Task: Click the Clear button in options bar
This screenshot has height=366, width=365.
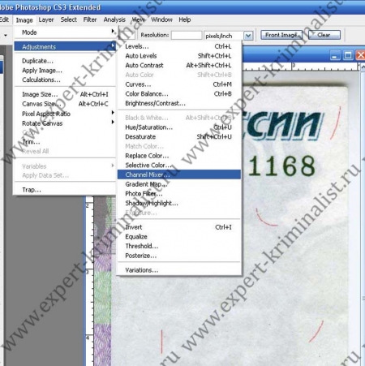Action: tap(324, 35)
